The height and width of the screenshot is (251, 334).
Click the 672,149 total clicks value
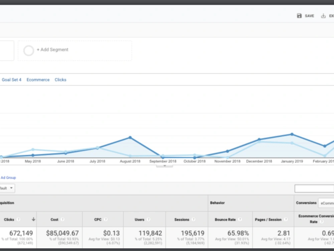click(21, 233)
